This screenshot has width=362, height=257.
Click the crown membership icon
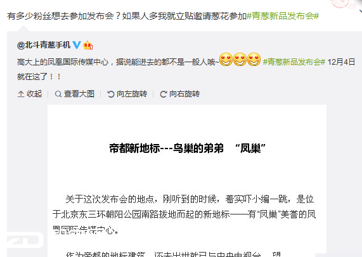tap(88, 45)
